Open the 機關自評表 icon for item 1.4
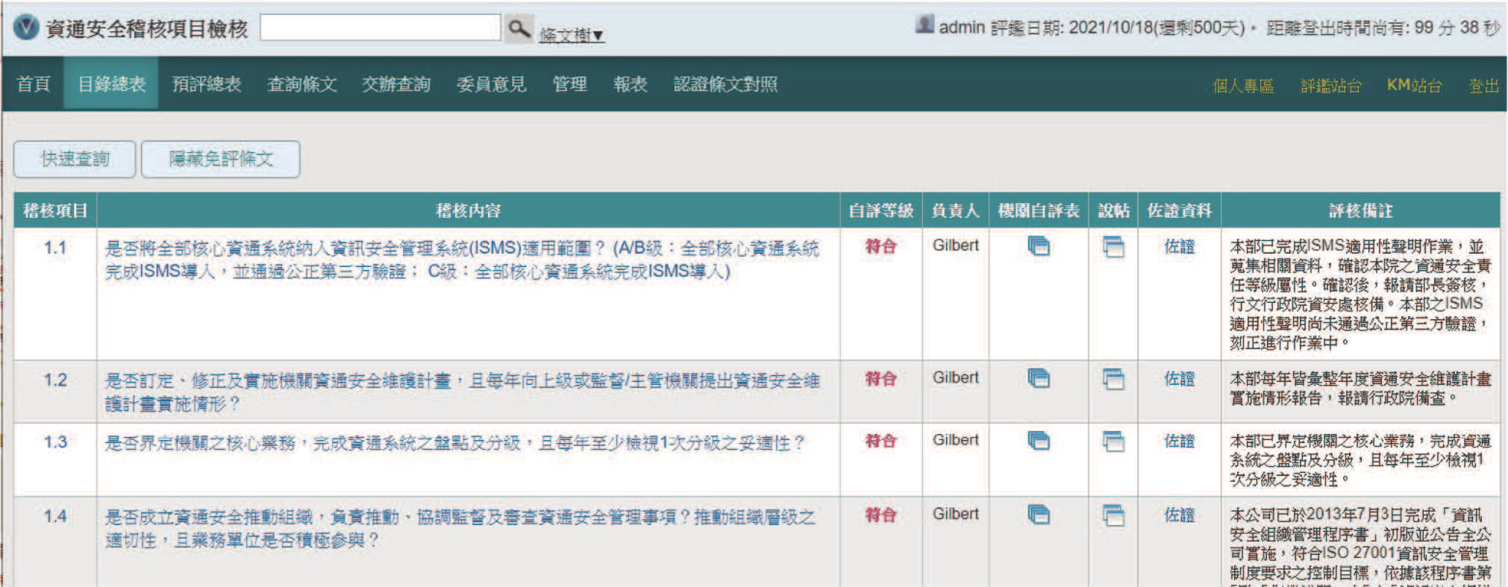Viewport: 1508px width, 587px height. click(1039, 514)
